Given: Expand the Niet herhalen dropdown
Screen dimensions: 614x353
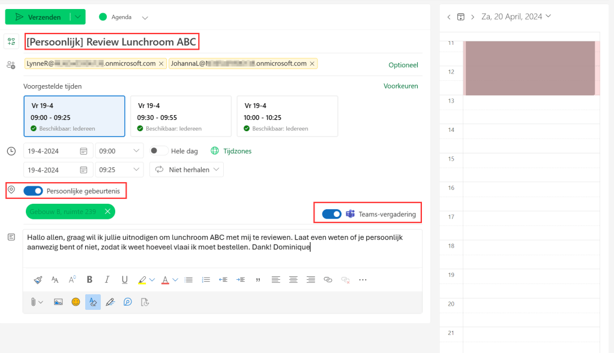Looking at the screenshot, I should click(x=186, y=170).
